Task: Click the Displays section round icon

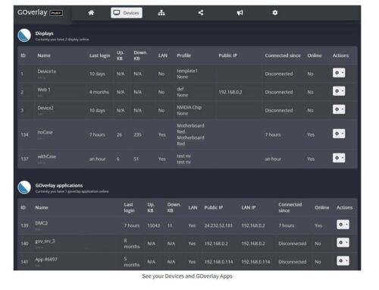Action: [24, 36]
